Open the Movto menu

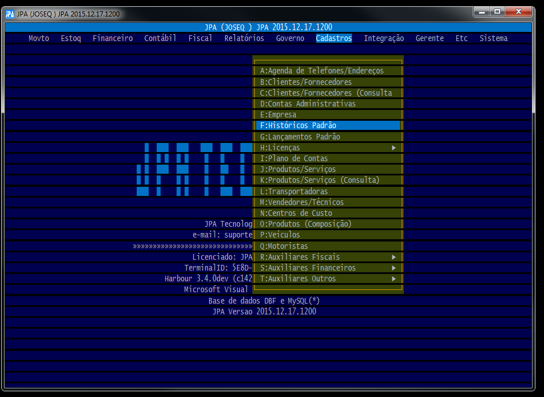tap(39, 38)
